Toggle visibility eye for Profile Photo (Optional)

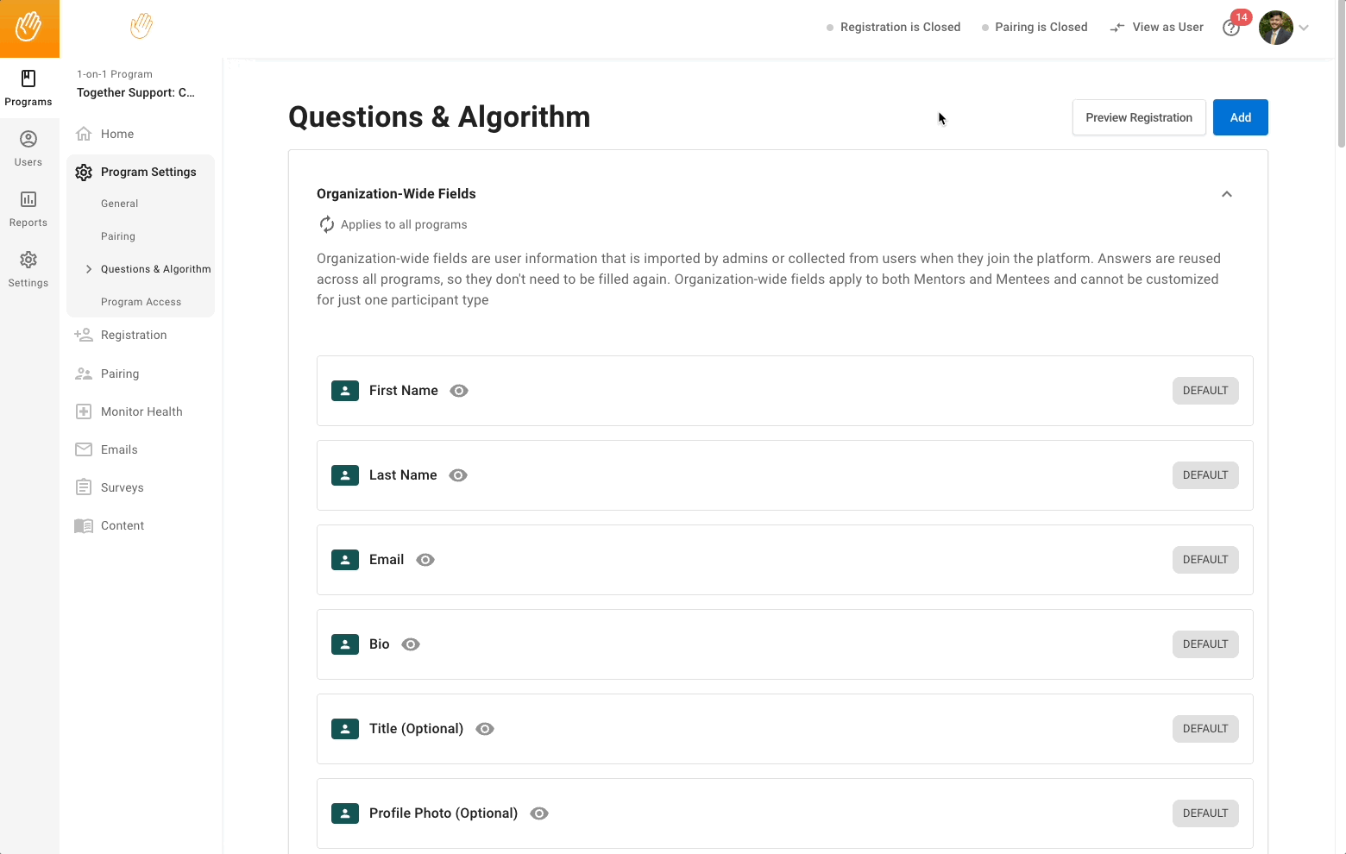click(539, 813)
